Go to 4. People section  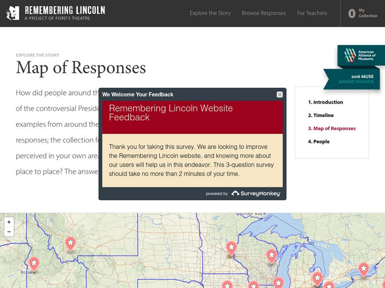(319, 142)
